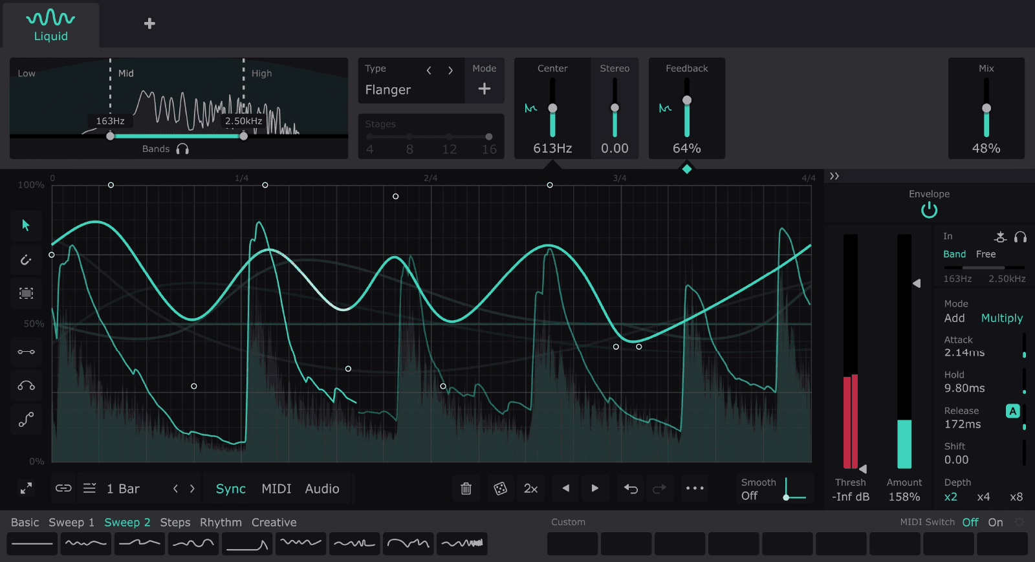Set envelope mode to Multiply
Screen dimensions: 1035x562
1002,318
